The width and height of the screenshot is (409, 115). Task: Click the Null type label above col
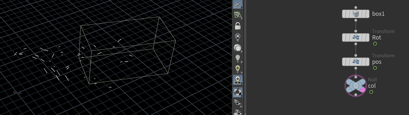[x=372, y=80]
